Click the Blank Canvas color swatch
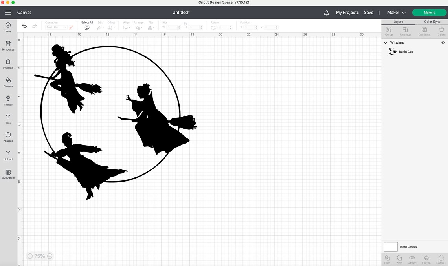Viewport: 448px width, 266px height. click(391, 246)
